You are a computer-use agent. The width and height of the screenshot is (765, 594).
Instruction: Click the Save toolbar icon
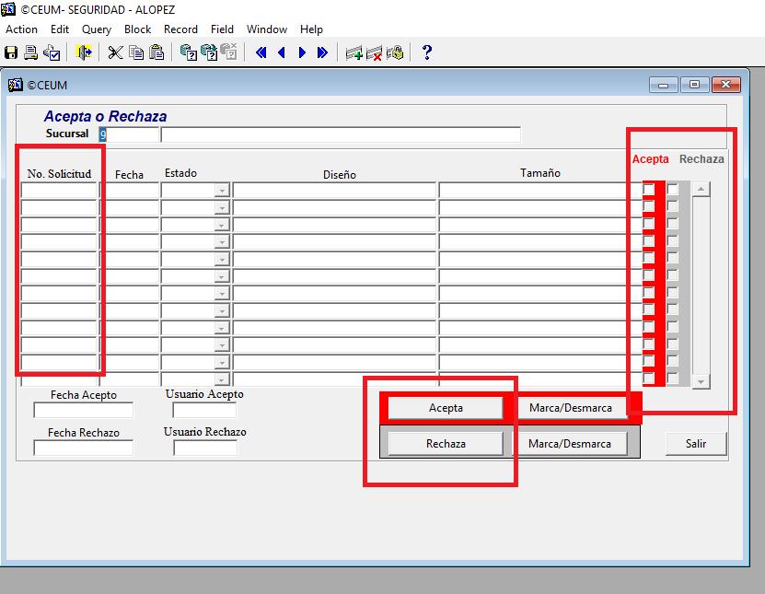click(11, 52)
